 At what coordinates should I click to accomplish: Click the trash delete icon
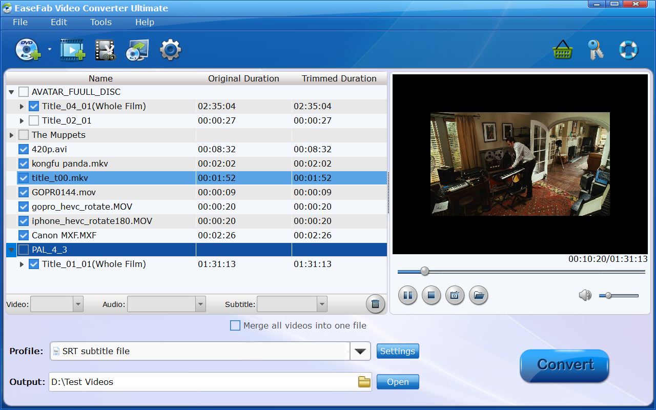(375, 304)
